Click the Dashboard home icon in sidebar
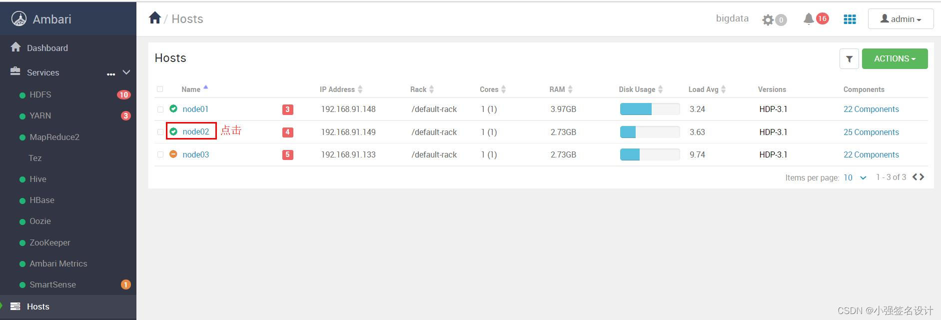The image size is (941, 320). pyautogui.click(x=15, y=47)
